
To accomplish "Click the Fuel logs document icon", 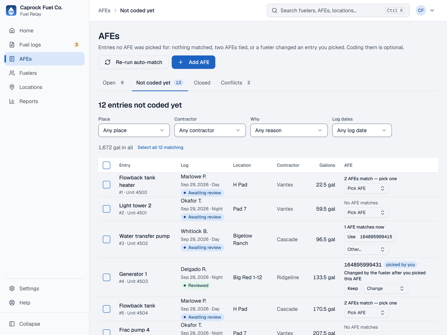I will click(x=12, y=45).
